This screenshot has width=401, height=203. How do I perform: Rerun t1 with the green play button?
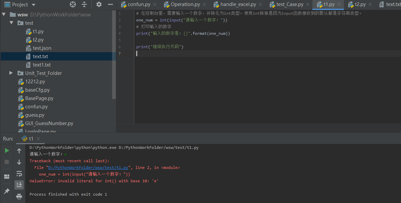click(x=7, y=151)
